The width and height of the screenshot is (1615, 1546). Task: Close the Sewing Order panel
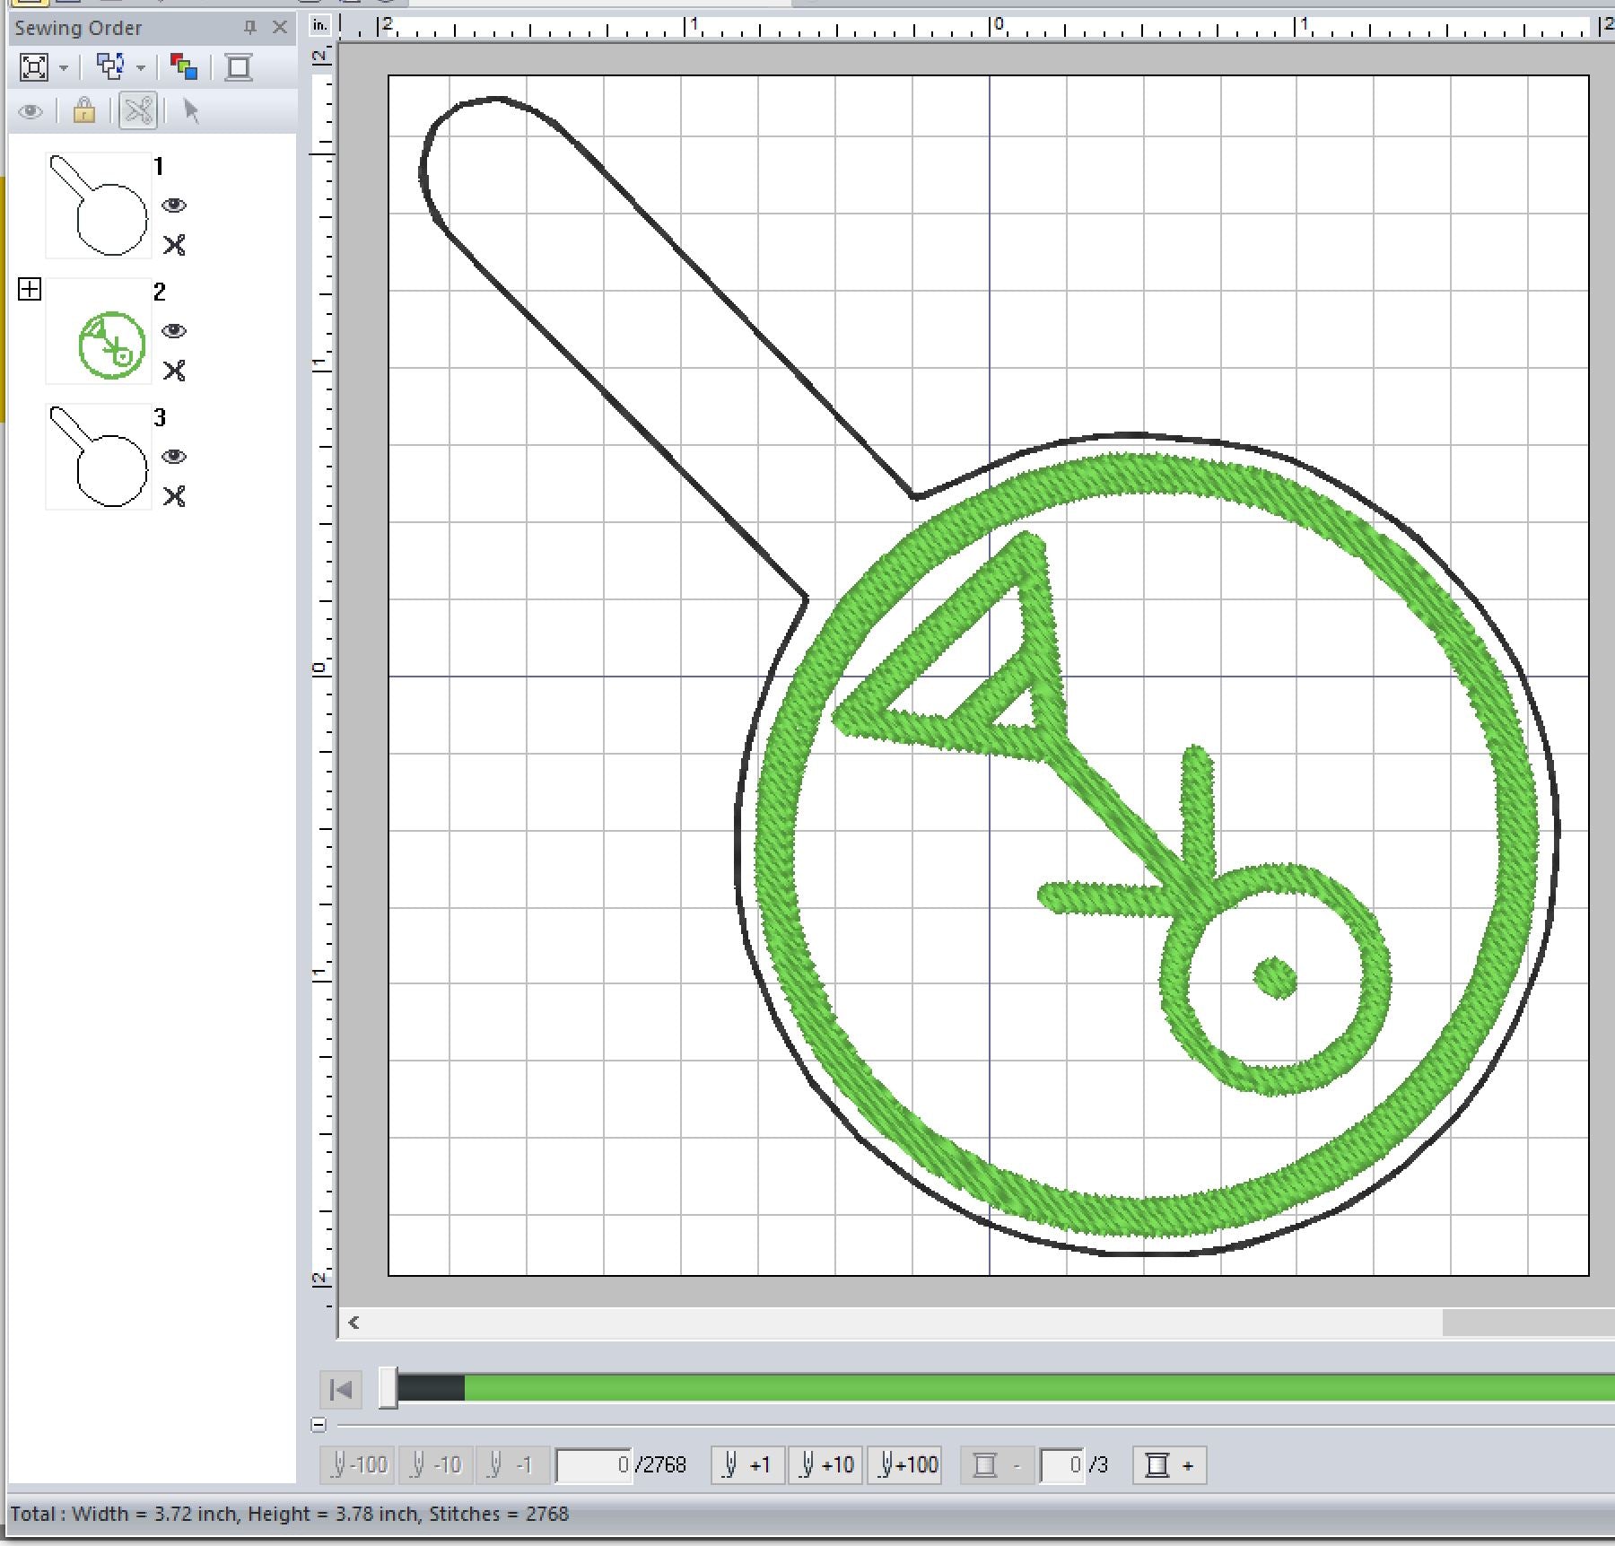[x=280, y=28]
